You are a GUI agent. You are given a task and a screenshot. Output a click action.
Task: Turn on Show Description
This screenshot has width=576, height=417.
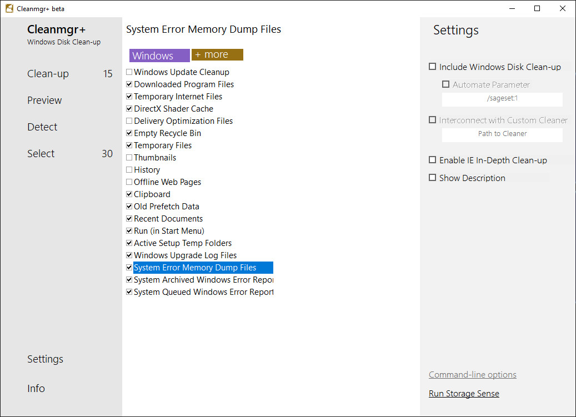(432, 178)
